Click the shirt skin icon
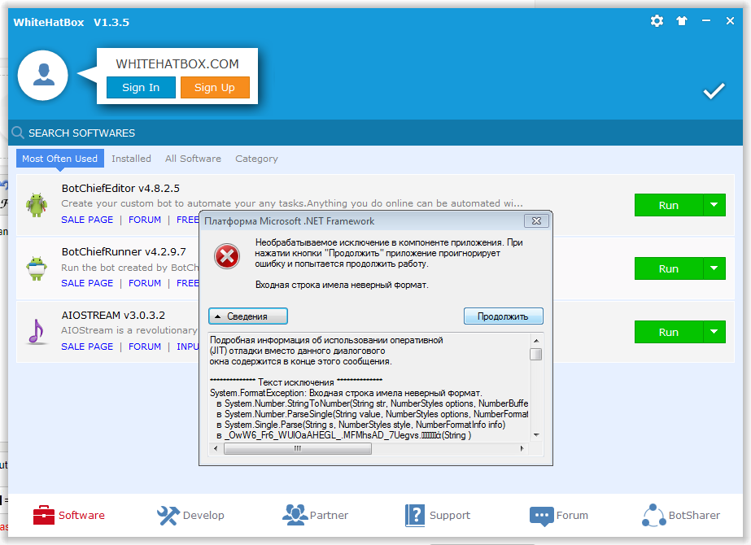The width and height of the screenshot is (751, 545). coord(682,21)
